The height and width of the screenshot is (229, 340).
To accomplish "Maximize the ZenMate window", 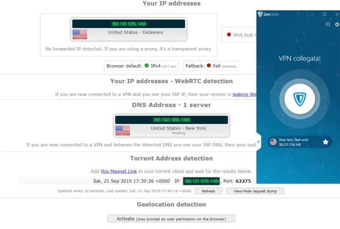I will 325,14.
